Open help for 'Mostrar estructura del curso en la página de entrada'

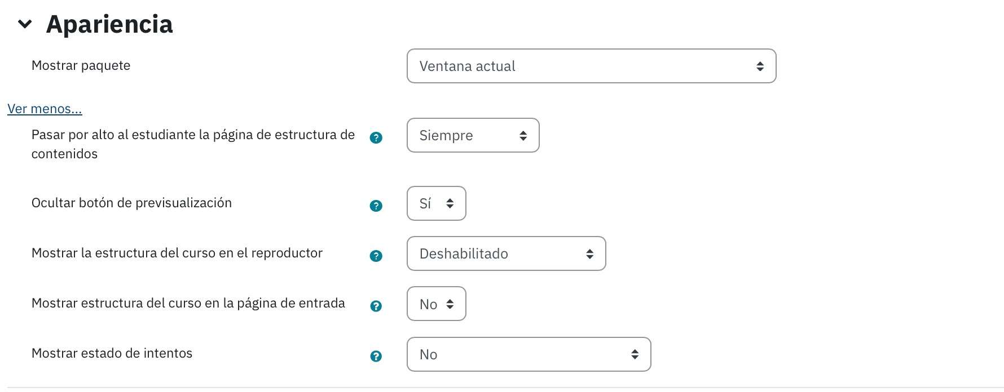coord(376,306)
